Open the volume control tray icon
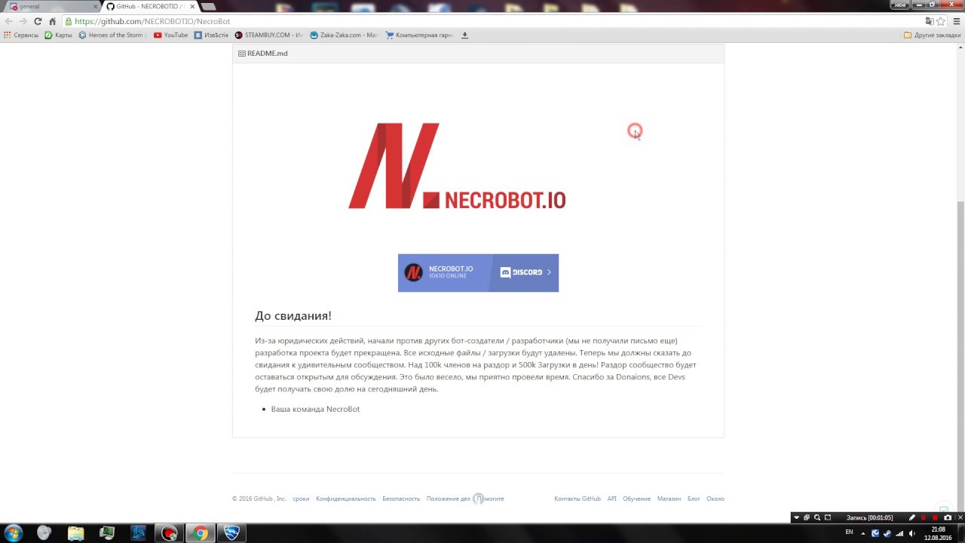965x543 pixels. [x=911, y=533]
